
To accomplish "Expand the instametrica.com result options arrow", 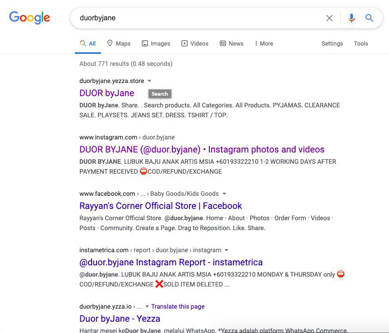I will [226, 250].
